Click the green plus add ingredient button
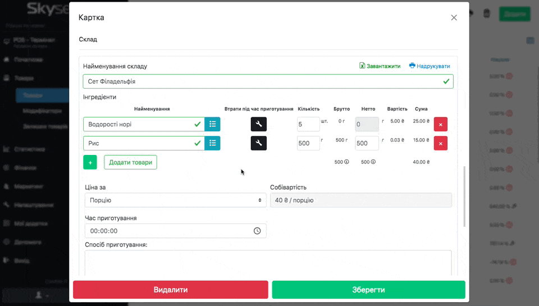Screen dimensions: 539x306 point(90,162)
